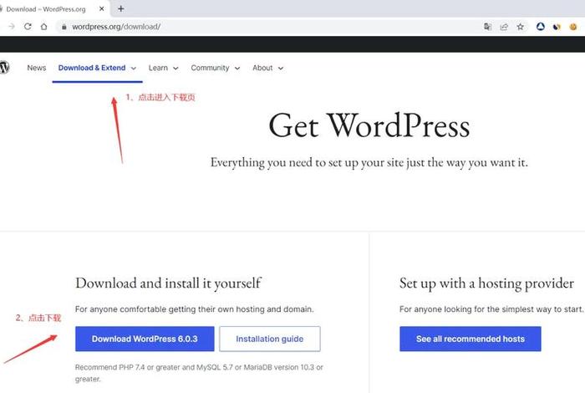Viewport: 585px width, 393px height.
Task: Expand the Community dropdown chevron
Action: pos(237,69)
